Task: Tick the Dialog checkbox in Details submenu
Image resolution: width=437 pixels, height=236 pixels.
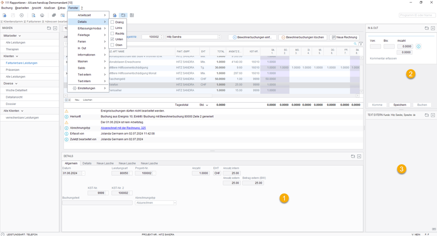Action: coord(112,22)
